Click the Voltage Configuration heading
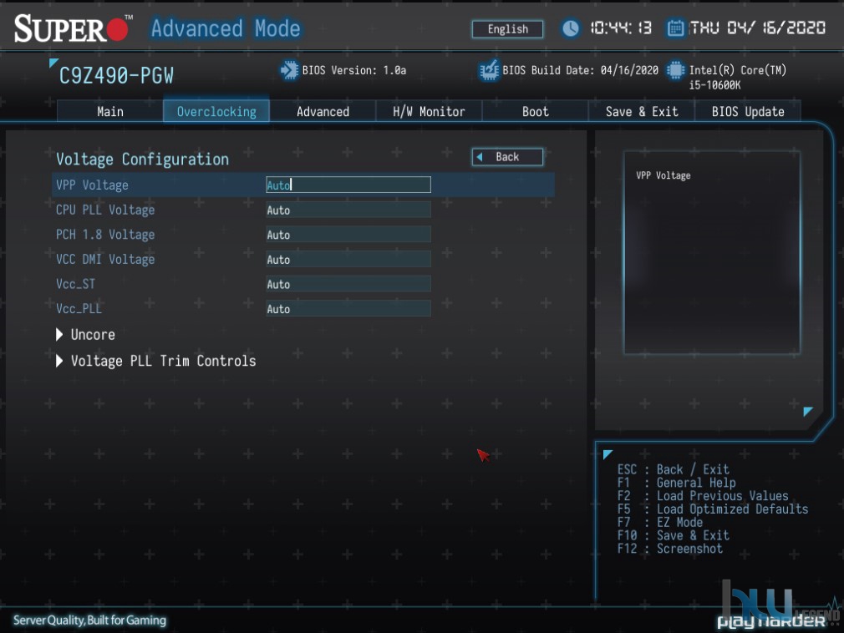844x633 pixels. tap(142, 160)
